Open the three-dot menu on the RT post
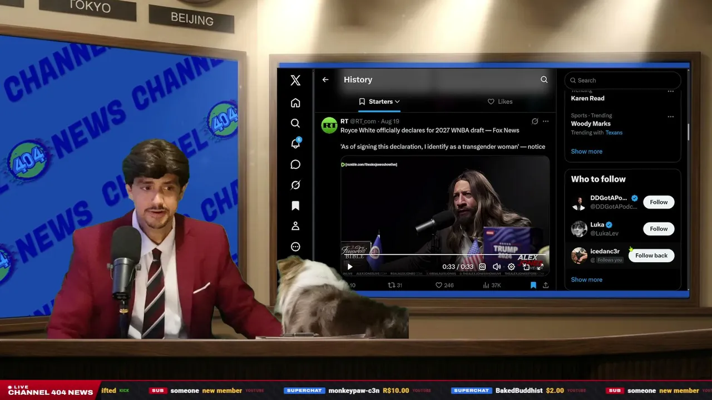Viewport: 712px width, 400px height. 546,121
